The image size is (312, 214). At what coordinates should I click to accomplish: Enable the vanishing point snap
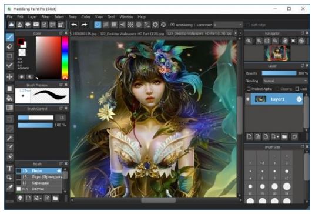pyautogui.click(x=122, y=25)
